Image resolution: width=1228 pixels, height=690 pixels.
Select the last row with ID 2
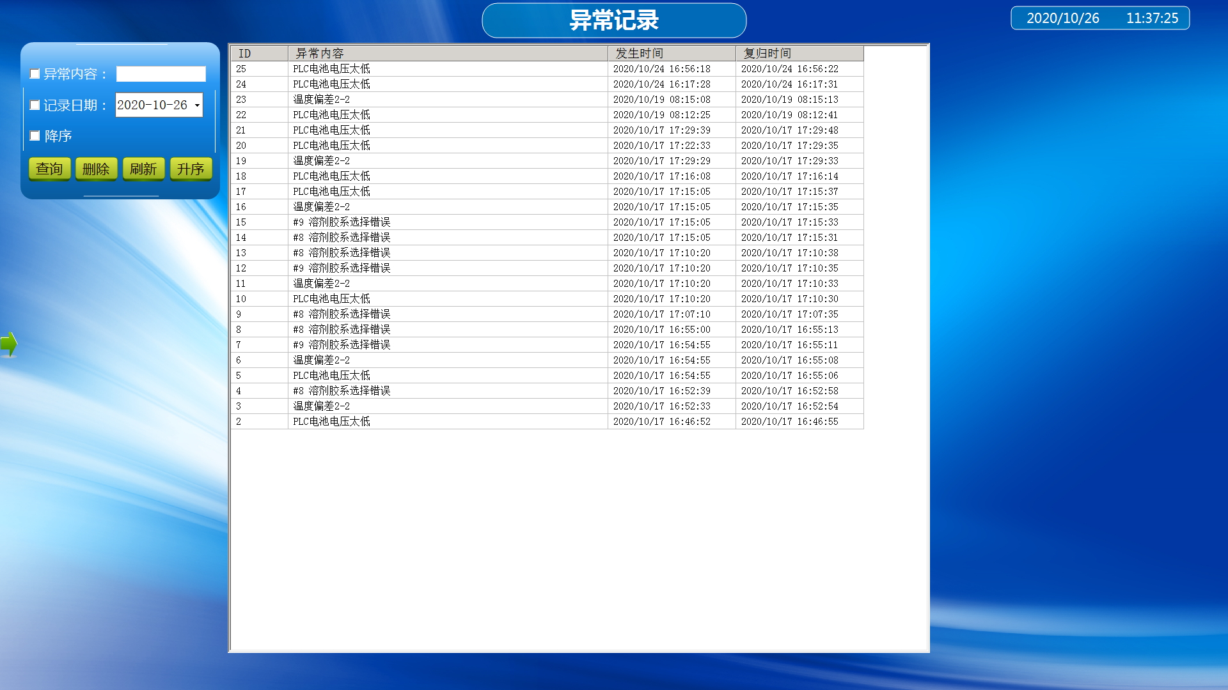(x=448, y=422)
